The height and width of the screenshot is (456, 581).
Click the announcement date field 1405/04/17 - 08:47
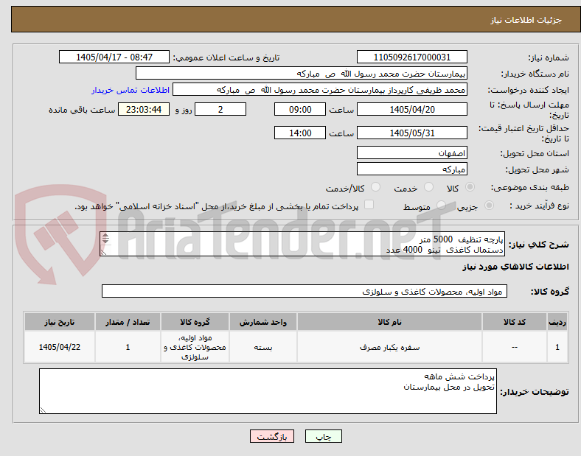114,57
